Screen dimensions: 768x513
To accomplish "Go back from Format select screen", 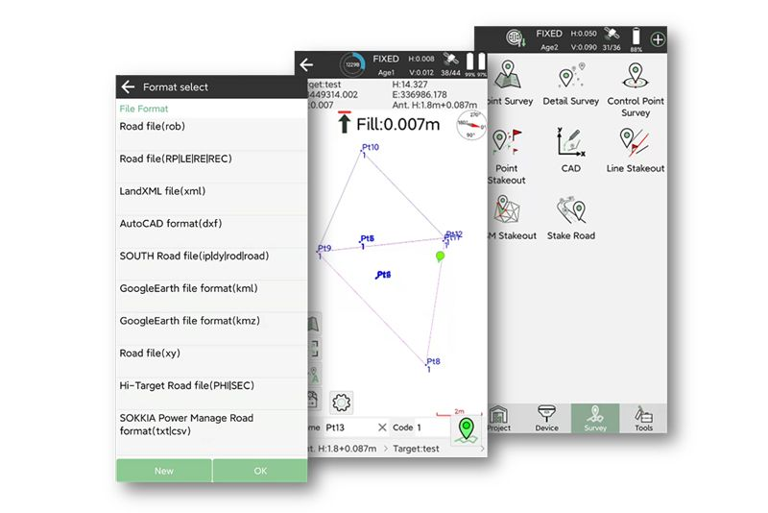I will (128, 86).
